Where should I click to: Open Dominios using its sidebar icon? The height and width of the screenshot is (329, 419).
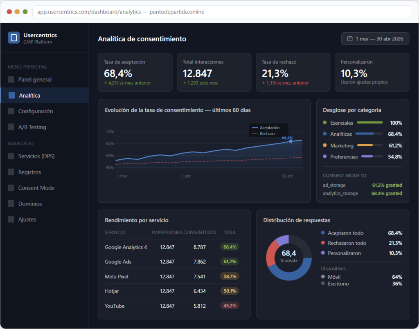pyautogui.click(x=11, y=204)
